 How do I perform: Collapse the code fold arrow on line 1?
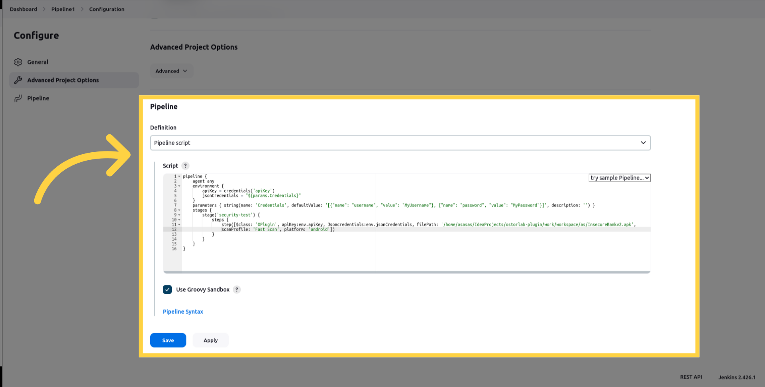(x=179, y=177)
